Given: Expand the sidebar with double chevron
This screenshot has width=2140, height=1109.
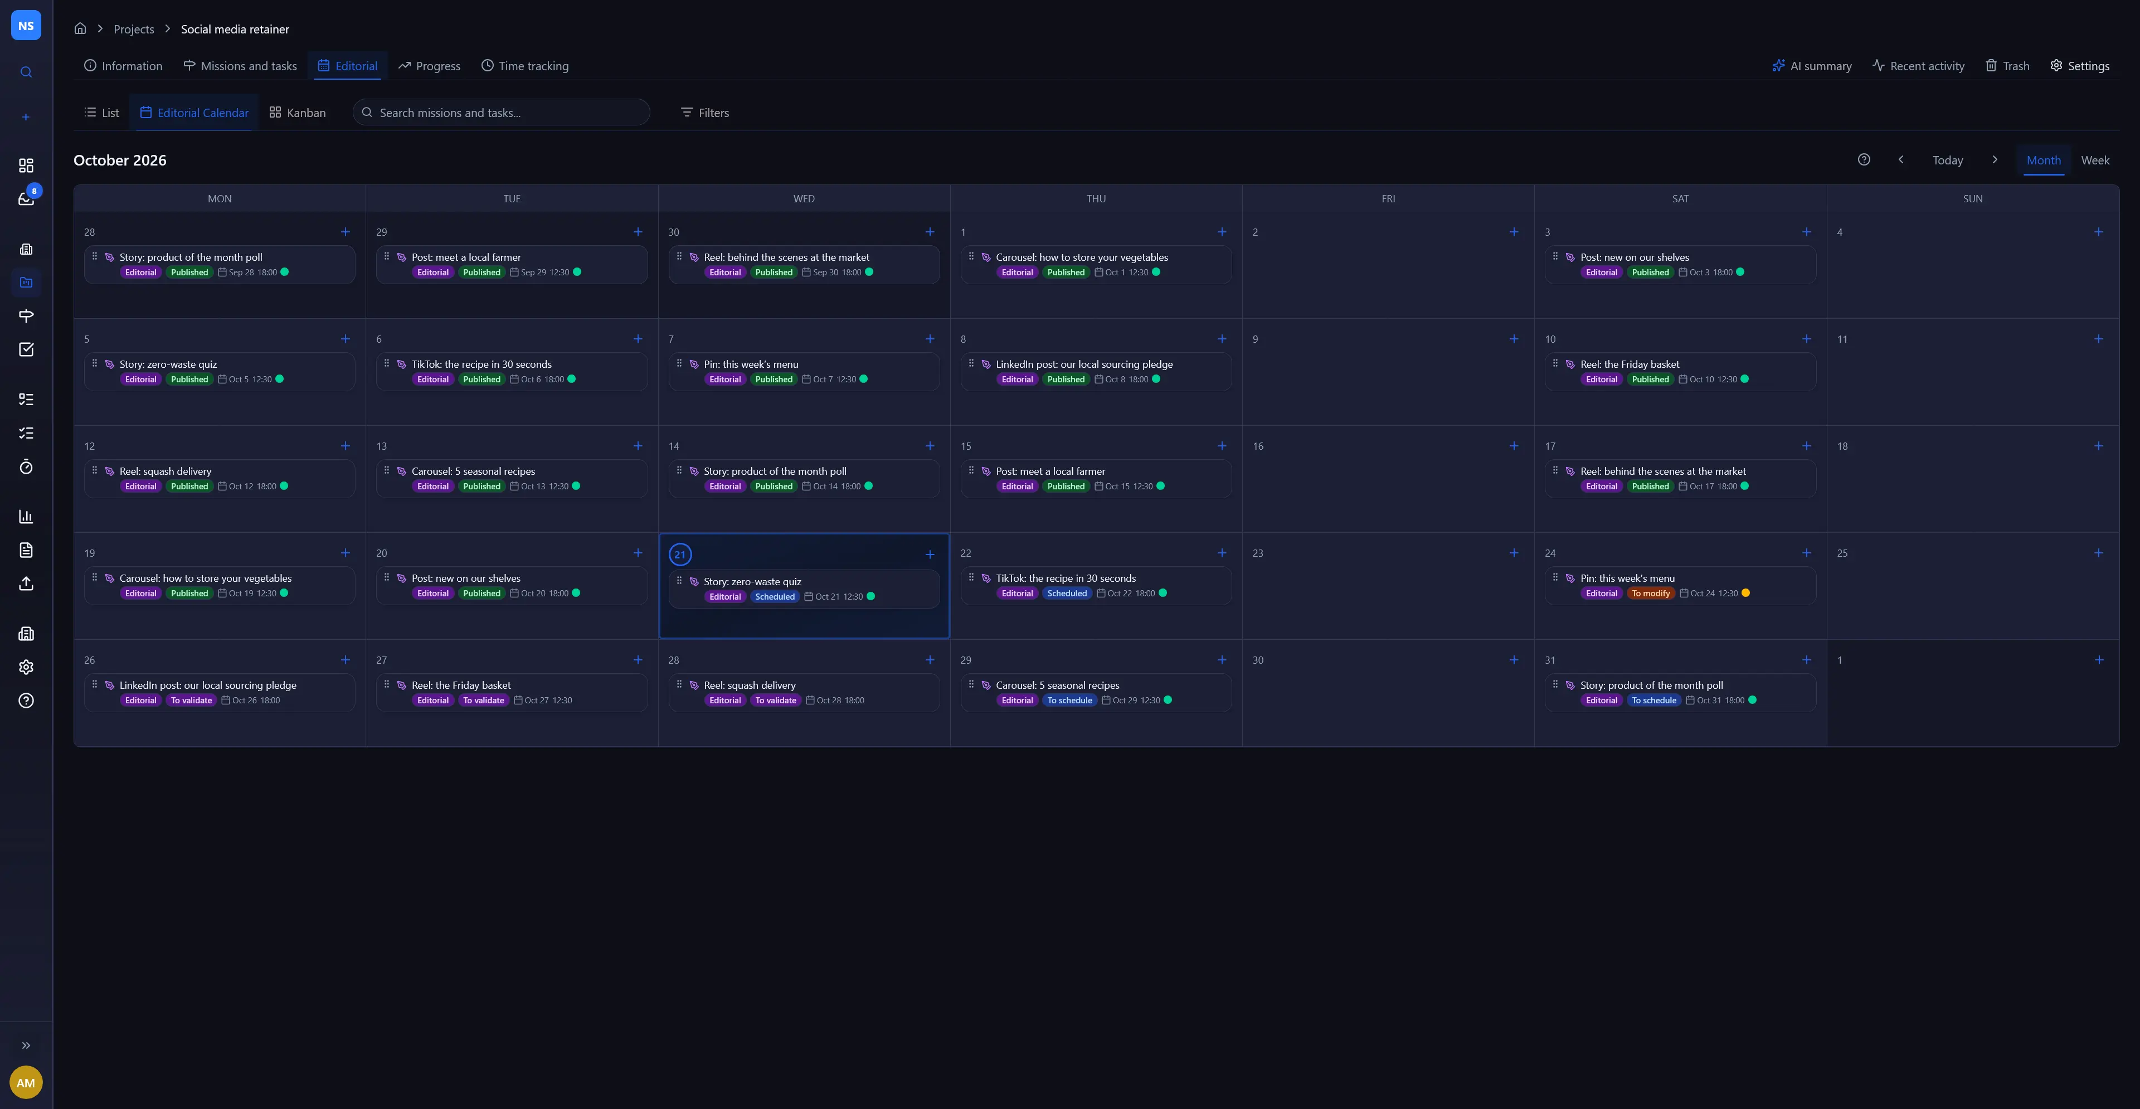Looking at the screenshot, I should pos(26,1045).
